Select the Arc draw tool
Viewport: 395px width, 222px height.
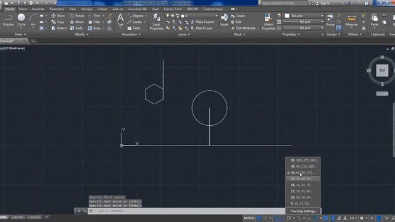pos(33,20)
